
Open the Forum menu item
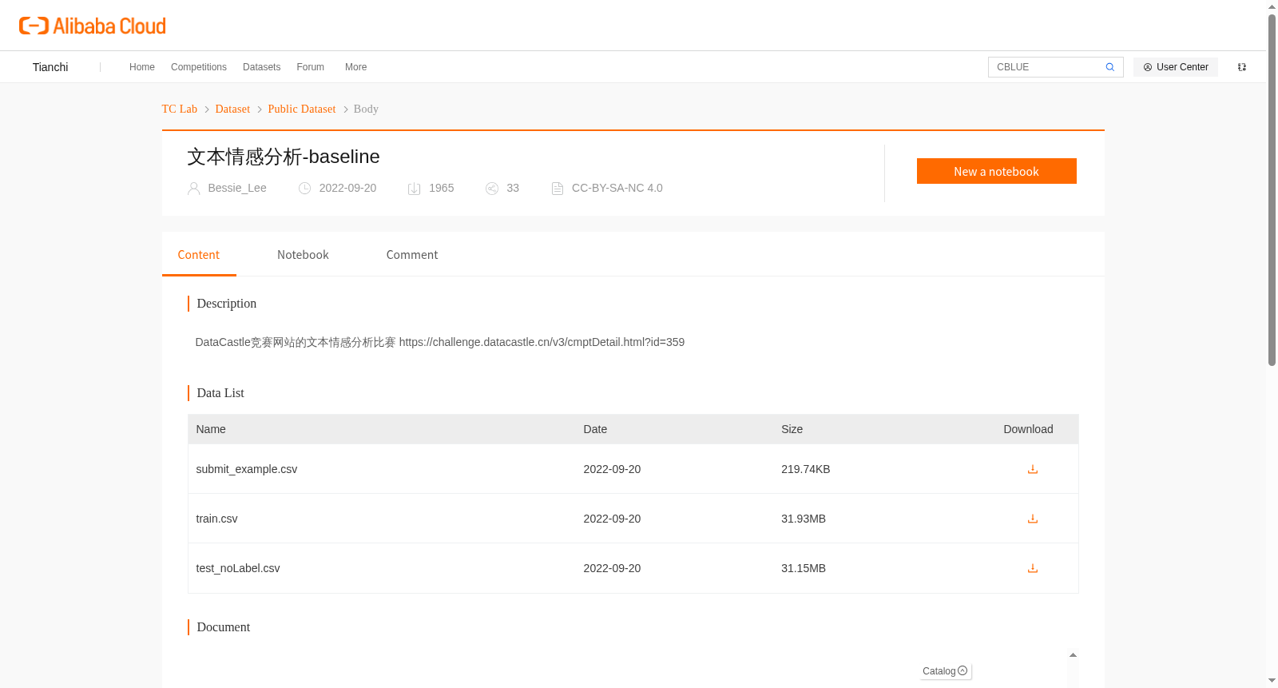(310, 67)
